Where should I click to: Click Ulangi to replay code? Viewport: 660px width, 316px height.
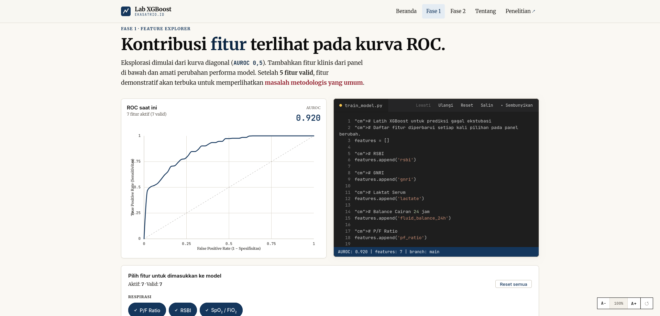point(445,105)
